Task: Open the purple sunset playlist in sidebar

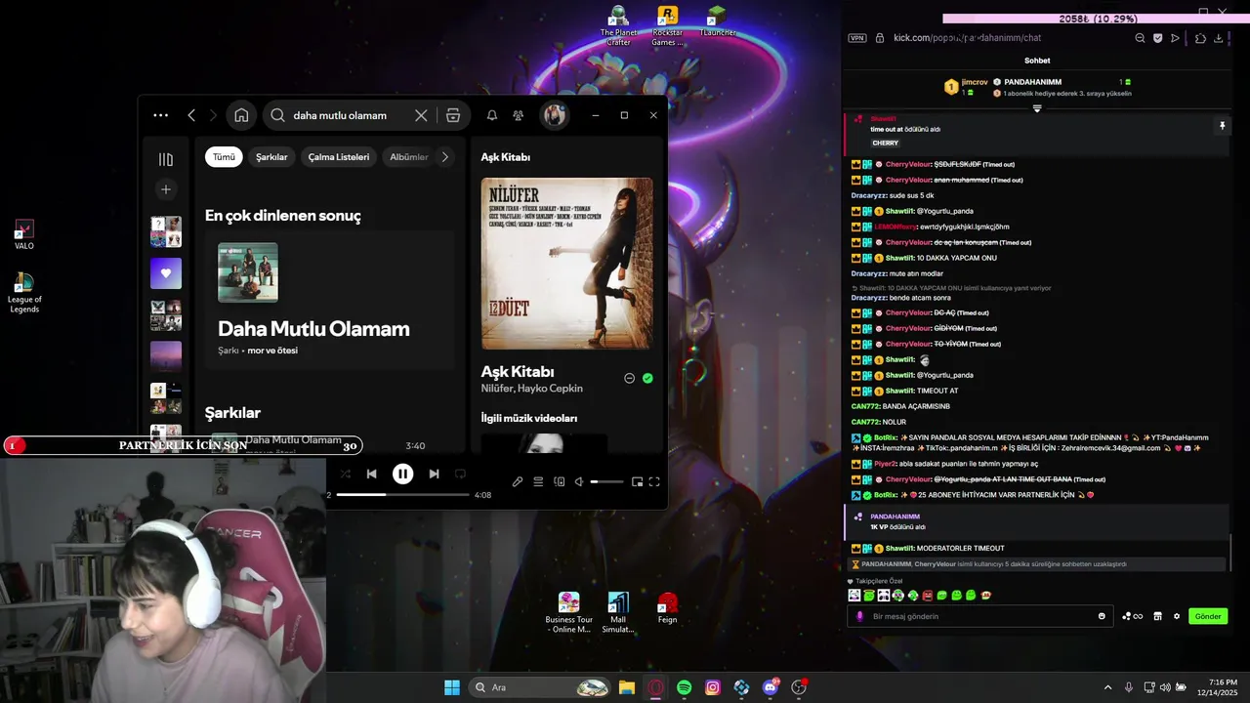Action: 166,356
